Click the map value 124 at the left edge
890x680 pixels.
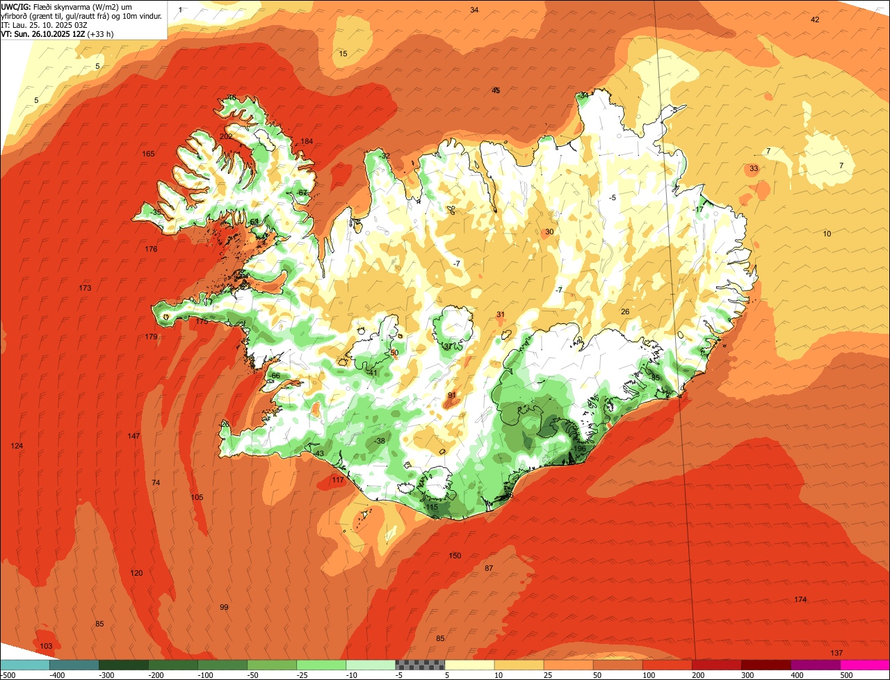tap(17, 446)
